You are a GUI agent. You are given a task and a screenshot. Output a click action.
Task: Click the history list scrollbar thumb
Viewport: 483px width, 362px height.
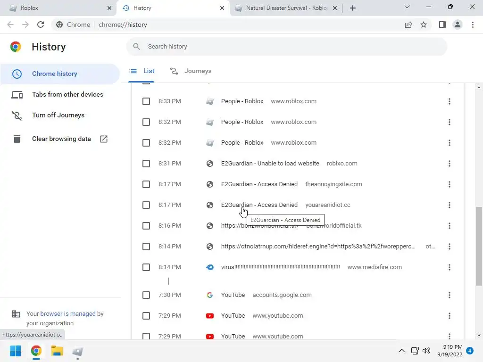(479, 246)
